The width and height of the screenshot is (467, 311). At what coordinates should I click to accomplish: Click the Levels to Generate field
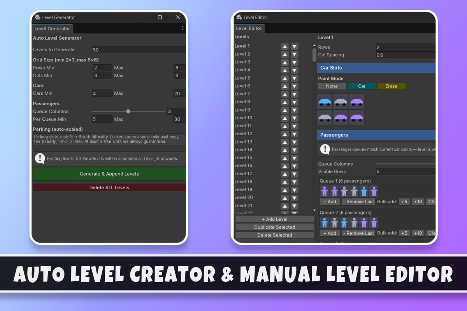tap(139, 50)
